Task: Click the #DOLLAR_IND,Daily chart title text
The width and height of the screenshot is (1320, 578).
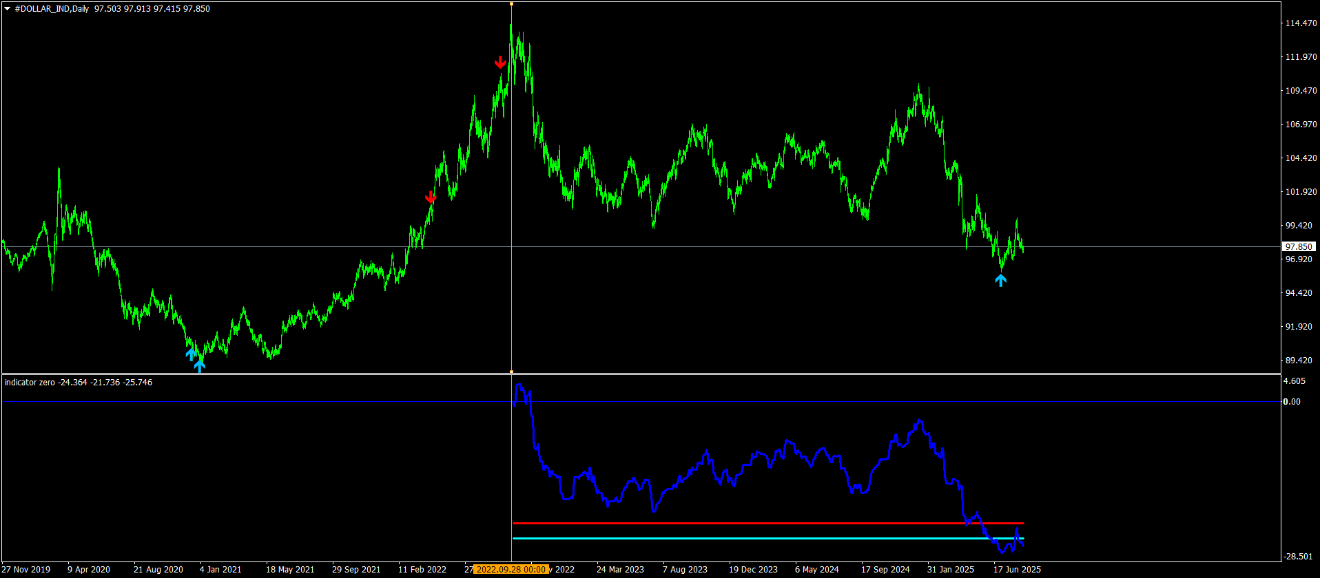Action: tap(52, 9)
